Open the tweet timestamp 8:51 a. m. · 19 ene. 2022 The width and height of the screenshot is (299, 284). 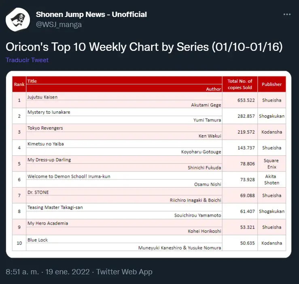click(x=48, y=272)
